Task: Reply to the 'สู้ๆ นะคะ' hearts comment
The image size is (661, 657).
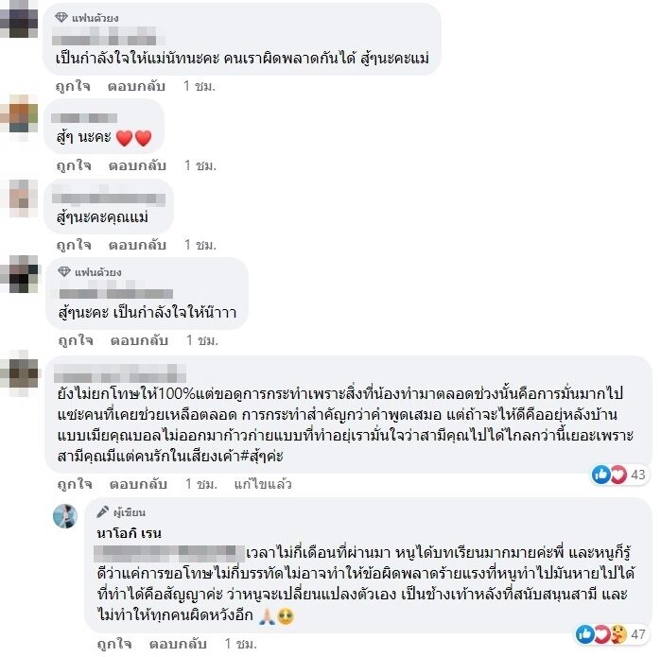Action: pos(137,165)
